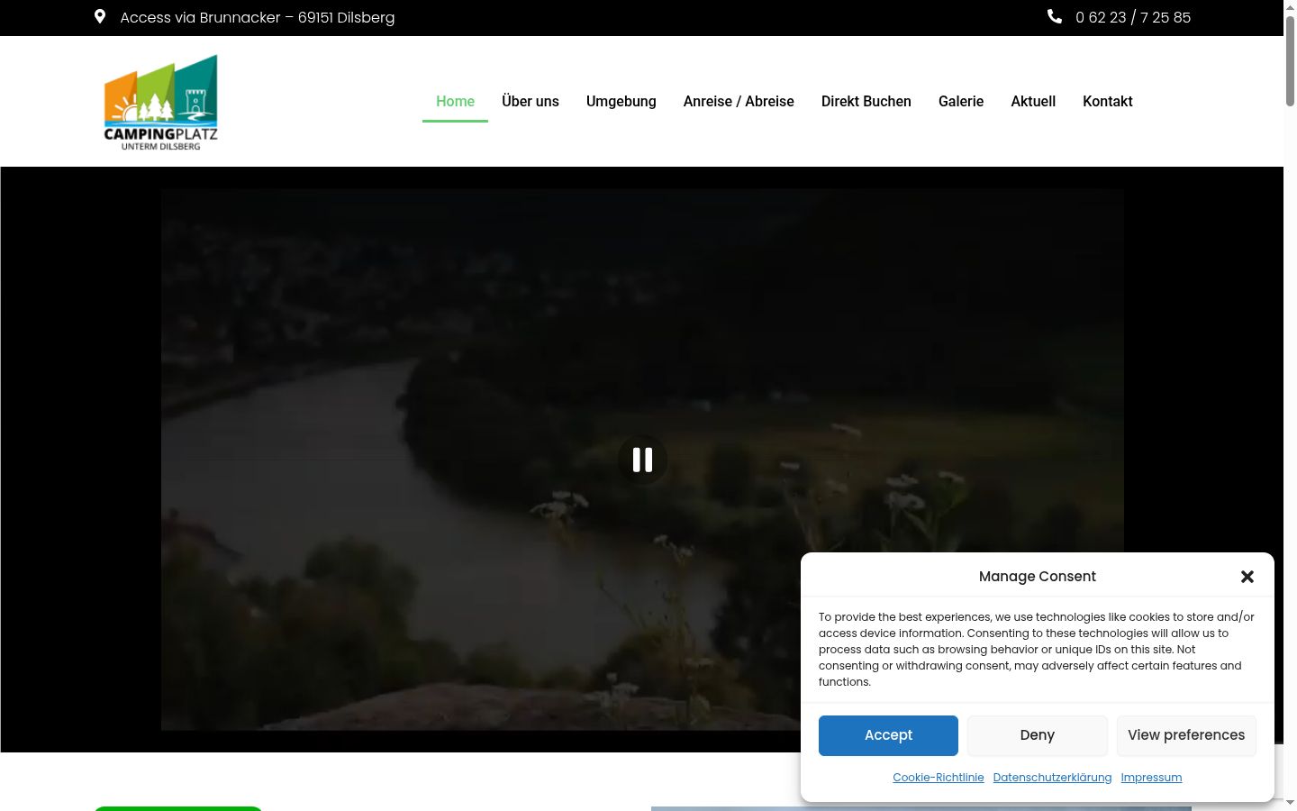1297x811 pixels.
Task: Go to Über uns page
Action: pos(531,101)
